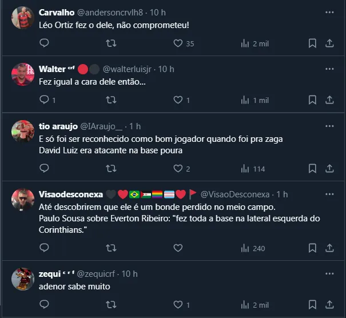The height and width of the screenshot is (318, 346).
Task: Reply to Carvalho's tweet about Léo Ortiz
Action: [44, 43]
